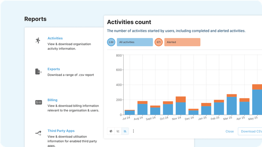Toggle the All activities series filter

tap(135, 42)
